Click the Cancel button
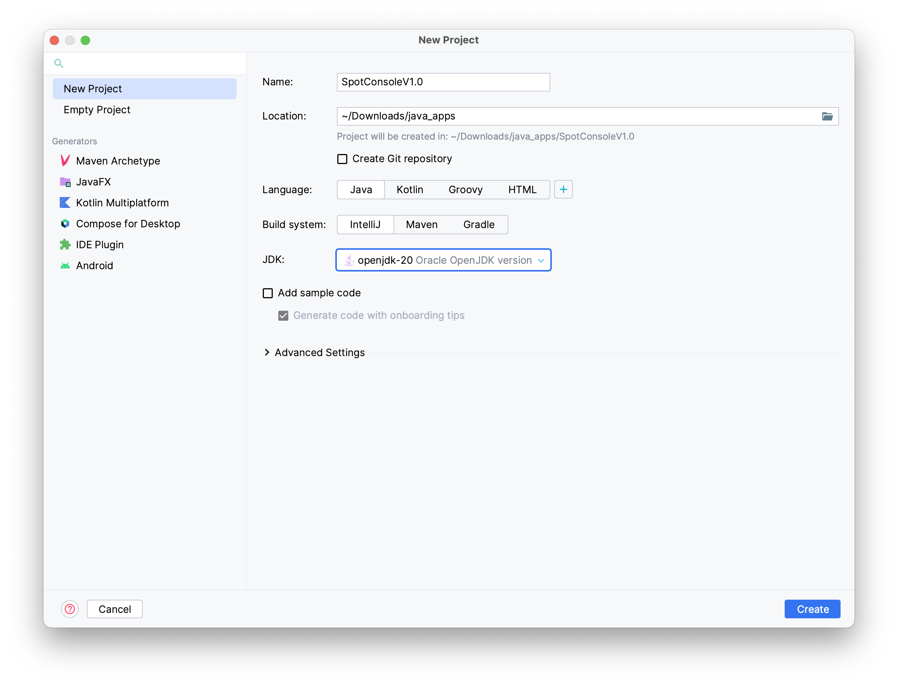Image resolution: width=898 pixels, height=685 pixels. point(114,609)
